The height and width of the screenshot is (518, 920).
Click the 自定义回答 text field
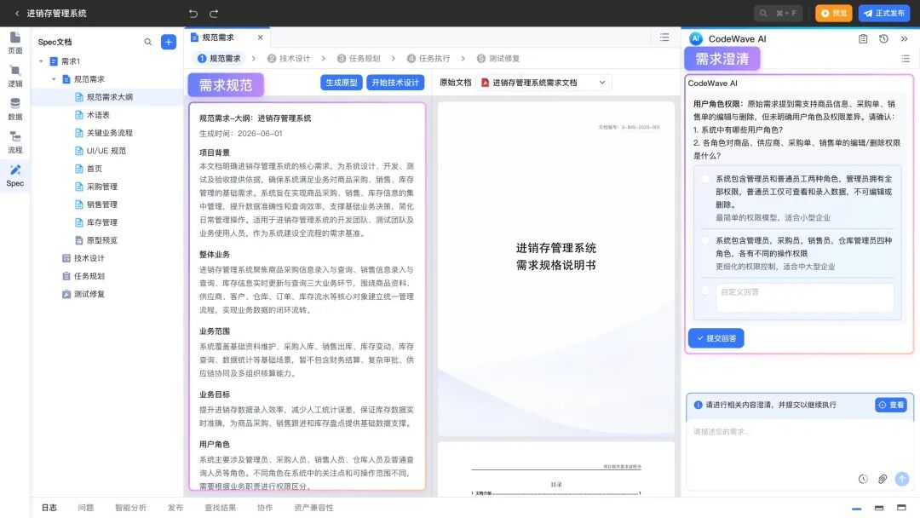[804, 297]
